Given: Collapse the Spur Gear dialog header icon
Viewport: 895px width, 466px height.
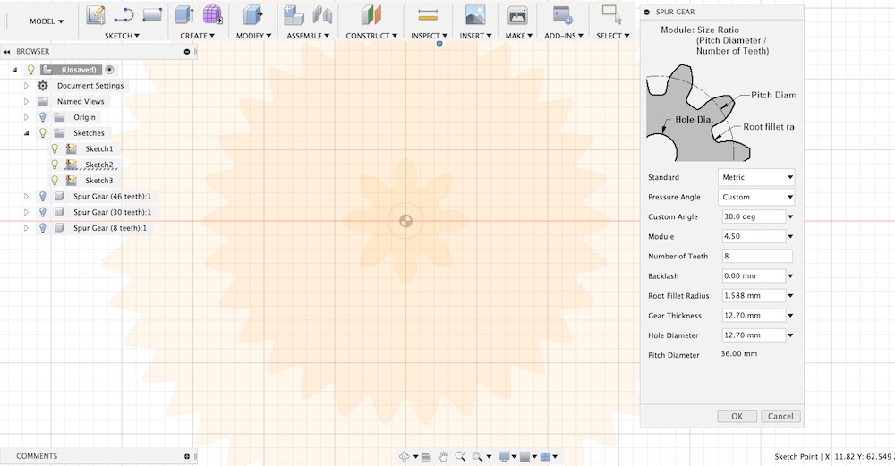Looking at the screenshot, I should coord(647,12).
